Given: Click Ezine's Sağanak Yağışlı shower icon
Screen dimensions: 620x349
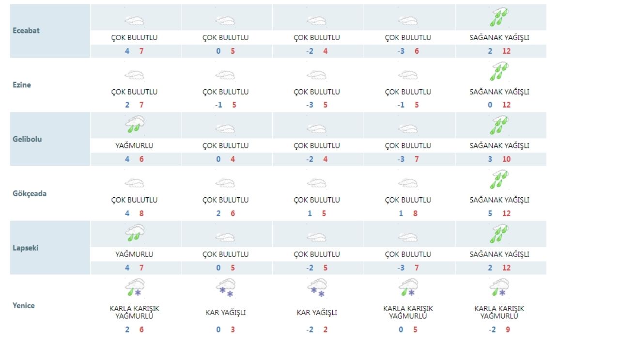Looking at the screenshot, I should click(499, 72).
